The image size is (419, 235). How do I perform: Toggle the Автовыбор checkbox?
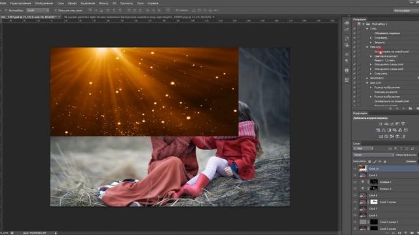(6, 10)
